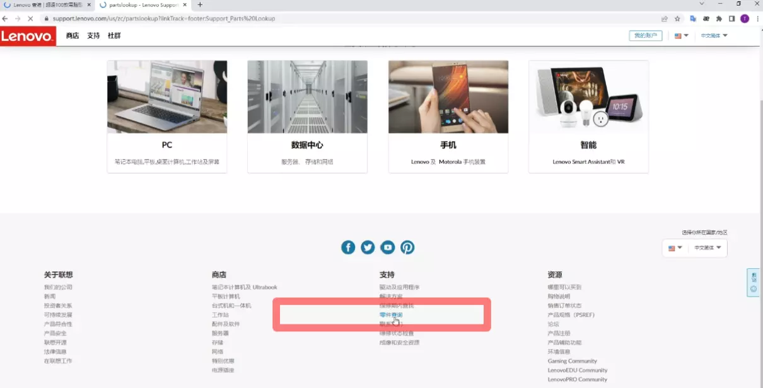Open Lenovo's Twitter icon
Viewport: 763px width, 388px height.
(368, 248)
